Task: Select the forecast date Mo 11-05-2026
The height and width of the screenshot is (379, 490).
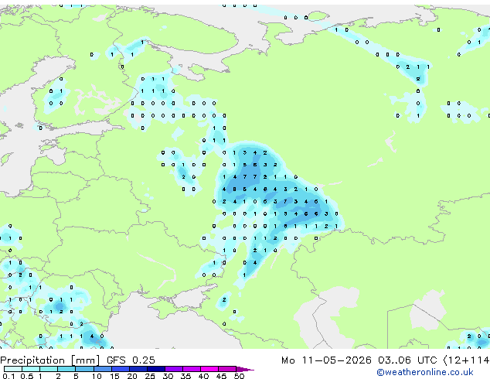Action: click(327, 360)
